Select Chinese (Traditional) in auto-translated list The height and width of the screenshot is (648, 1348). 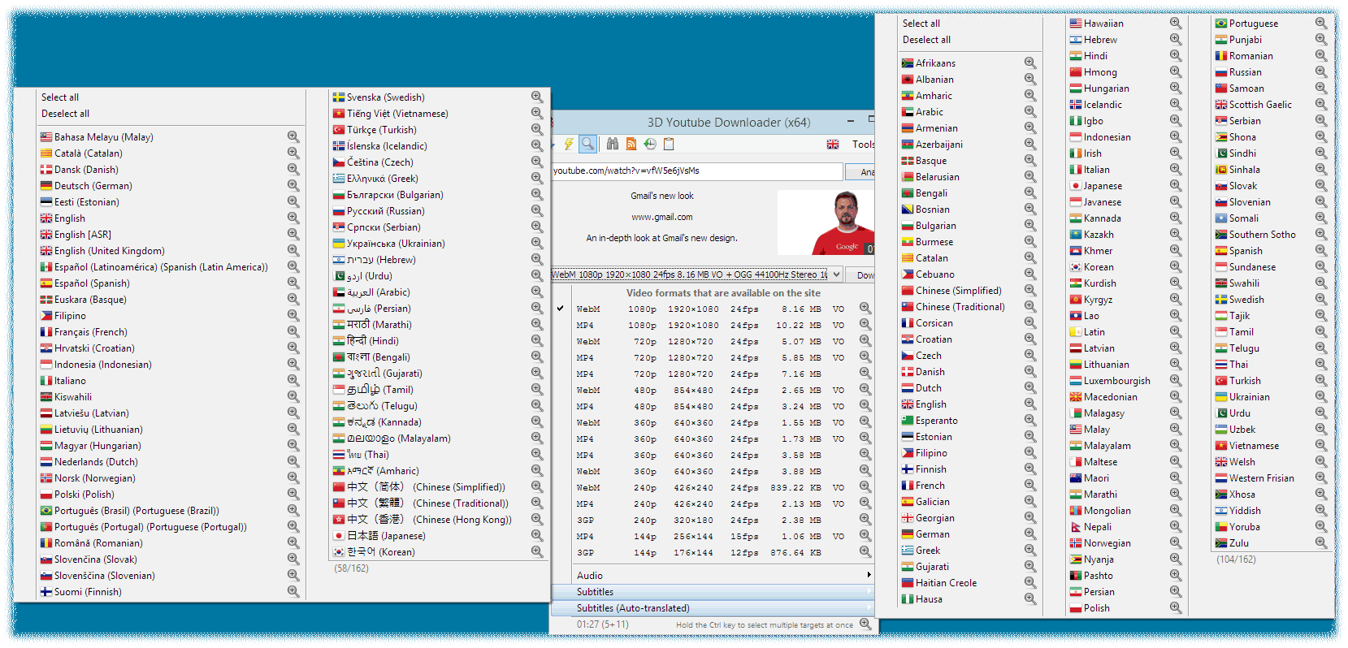[x=970, y=307]
